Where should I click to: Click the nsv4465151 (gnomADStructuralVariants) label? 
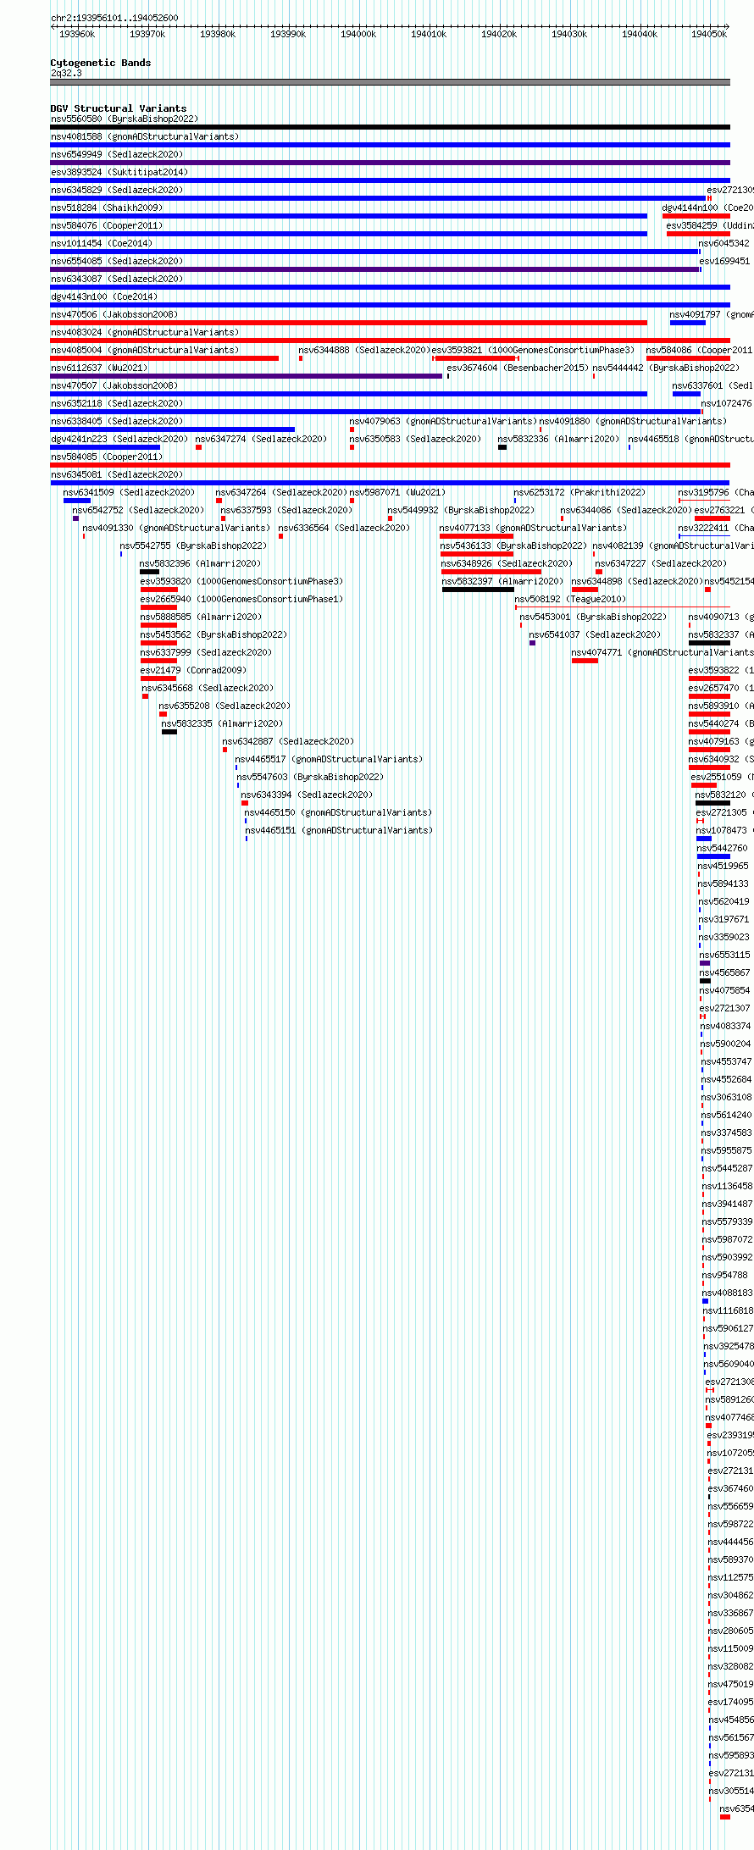click(x=339, y=830)
